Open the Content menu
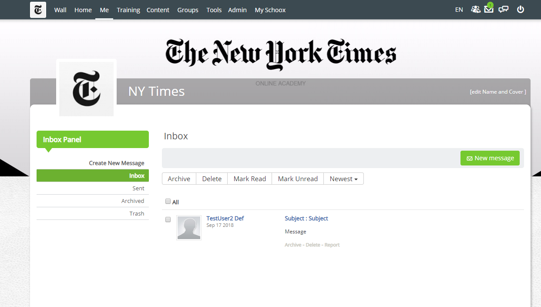Image resolution: width=541 pixels, height=307 pixels. pyautogui.click(x=158, y=10)
